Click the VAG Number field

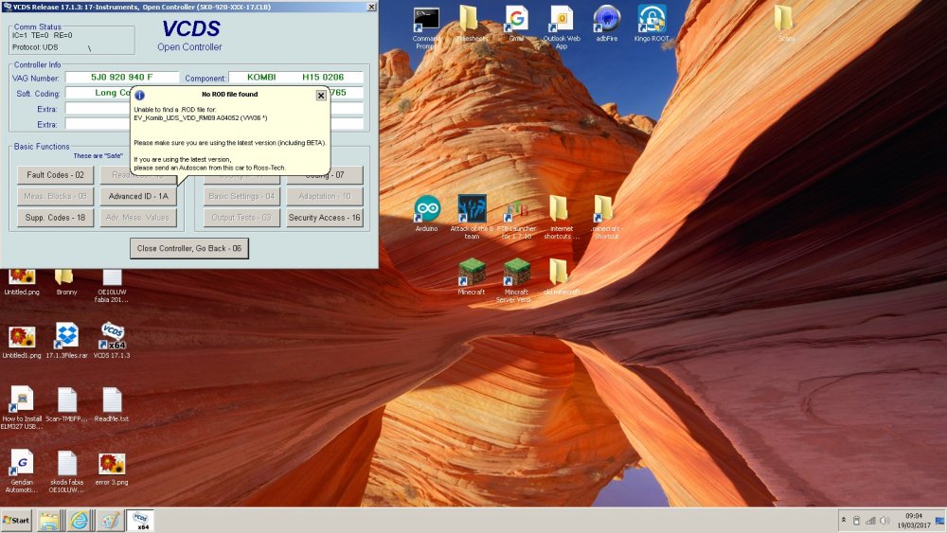(122, 78)
